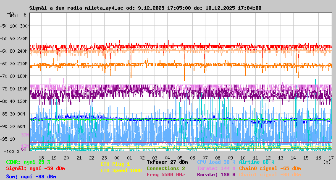Click the red 'Signál: nyní -59 dBm' legend label

tap(35, 169)
